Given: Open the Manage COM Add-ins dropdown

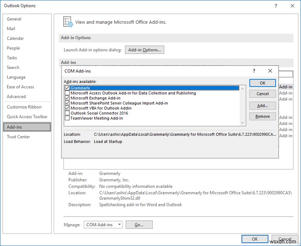Looking at the screenshot, I should [103, 224].
